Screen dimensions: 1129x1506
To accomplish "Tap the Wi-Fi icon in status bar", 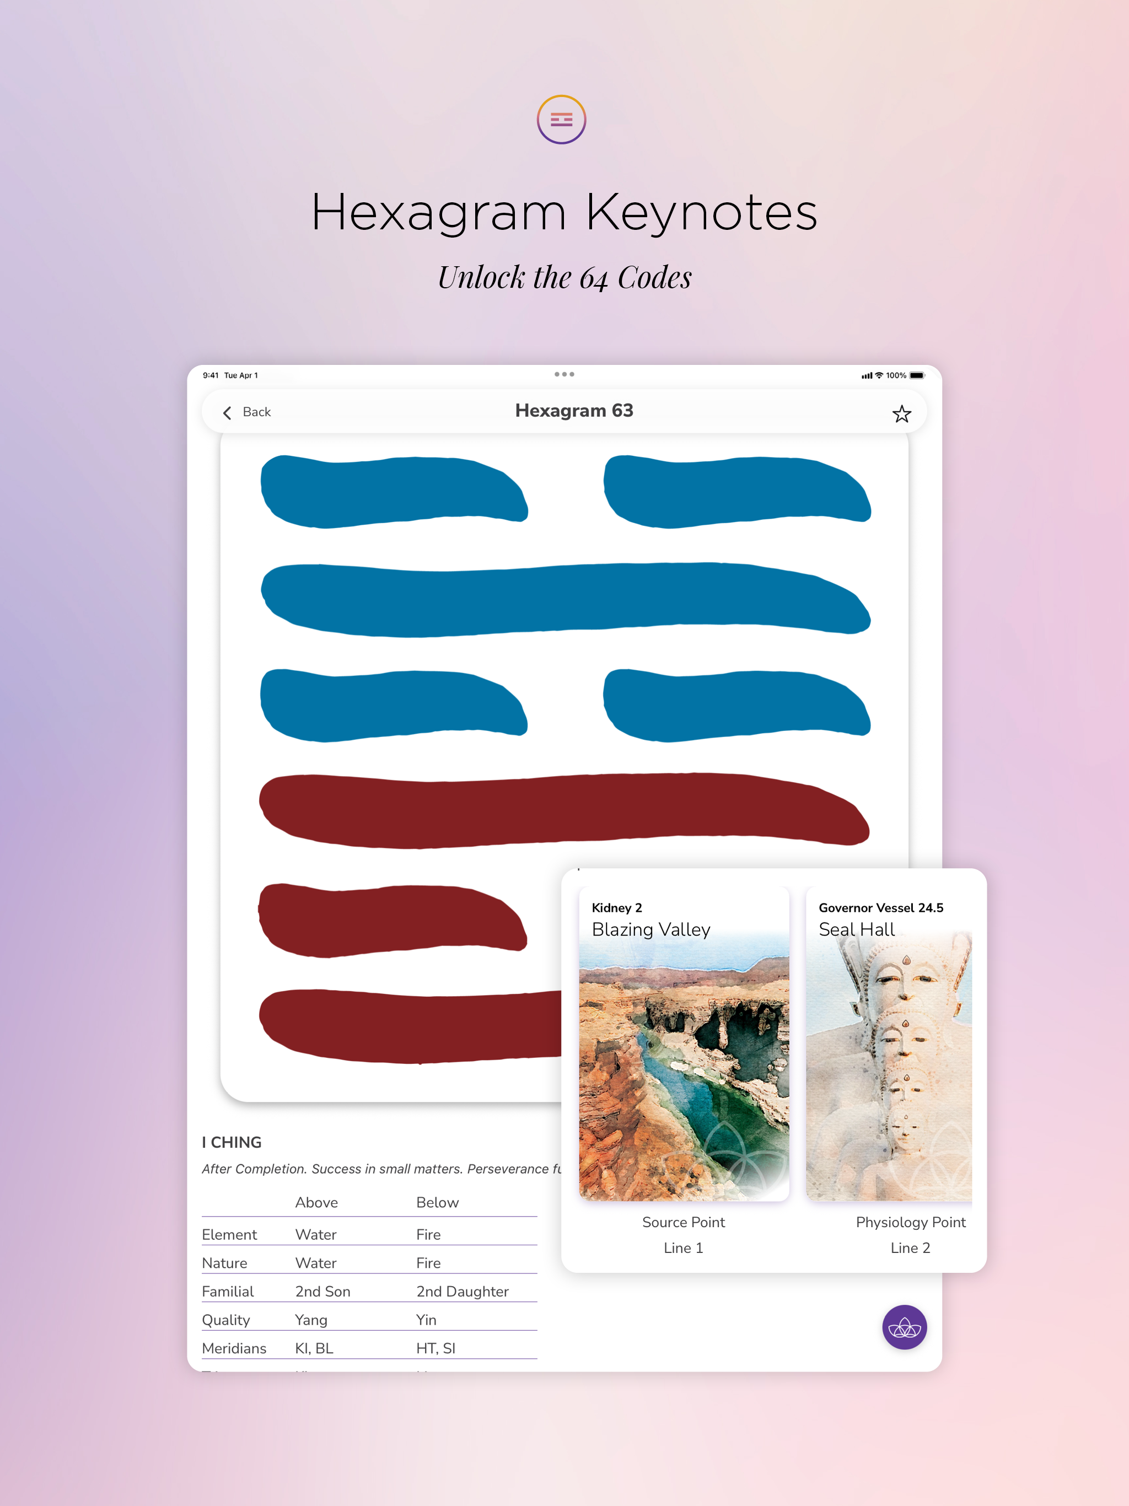I will click(x=879, y=375).
